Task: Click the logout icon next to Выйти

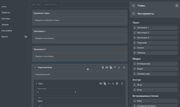Action: point(26,37)
